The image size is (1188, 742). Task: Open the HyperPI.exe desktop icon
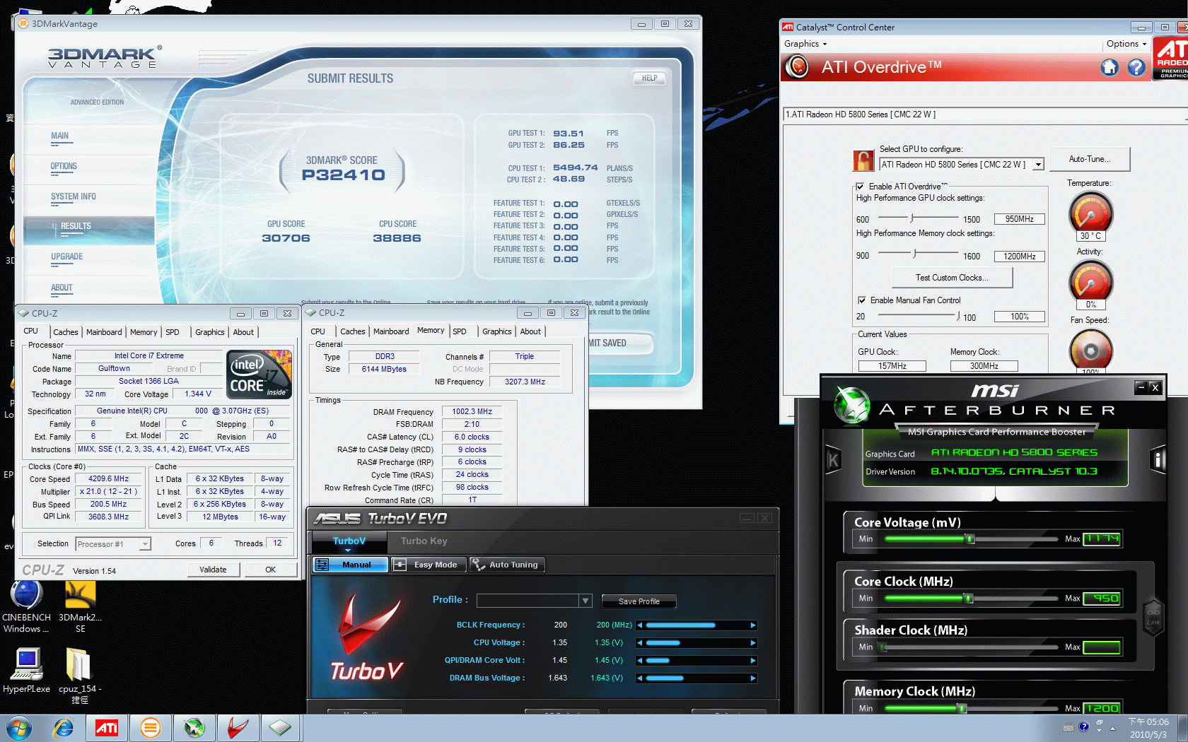pyautogui.click(x=26, y=671)
